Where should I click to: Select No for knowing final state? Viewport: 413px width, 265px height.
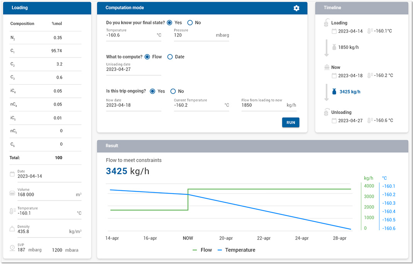point(190,23)
